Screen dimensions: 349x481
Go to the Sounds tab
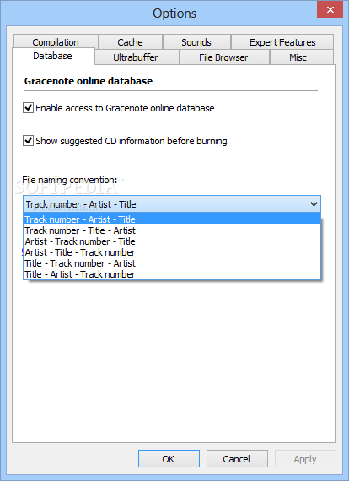(196, 41)
